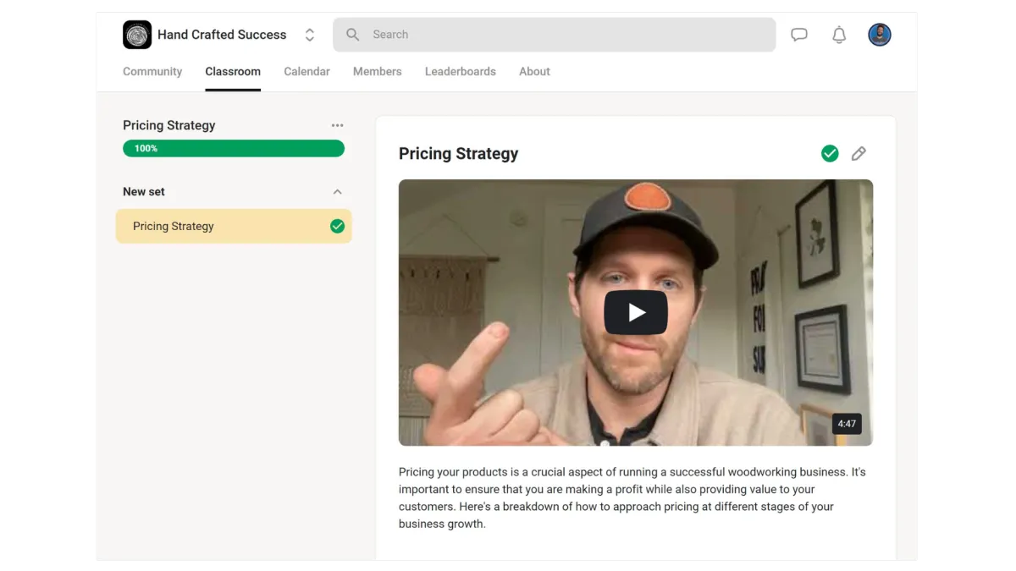Play the Pricing Strategy video
This screenshot has width=1016, height=571.
[636, 312]
